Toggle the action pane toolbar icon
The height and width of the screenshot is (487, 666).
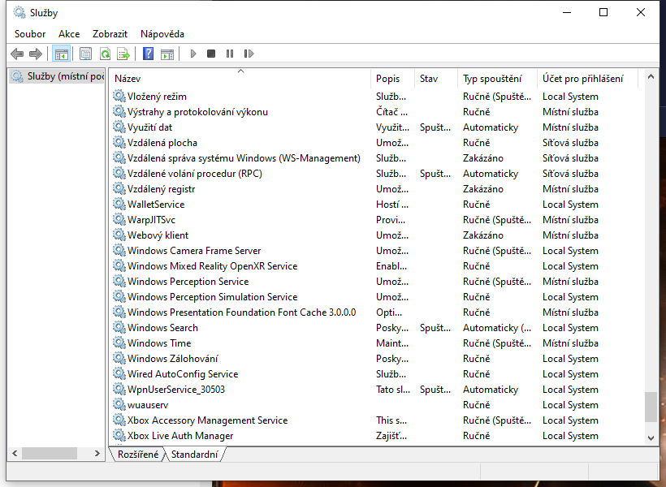click(167, 54)
